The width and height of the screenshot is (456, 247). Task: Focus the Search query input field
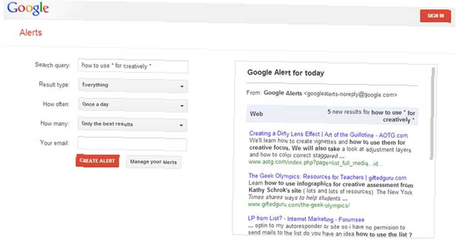click(x=133, y=66)
